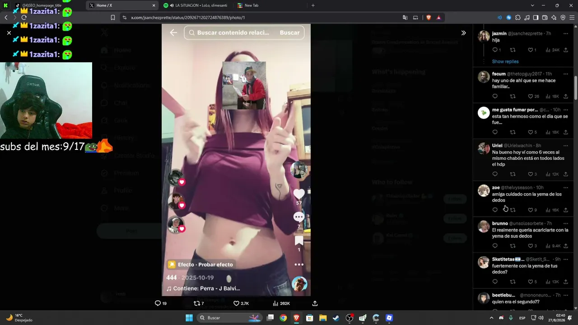This screenshot has width=578, height=325.
Task: Switch to the Home / X browser tab
Action: tap(122, 5)
